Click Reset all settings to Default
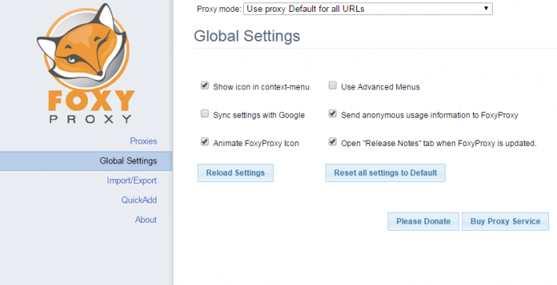Viewport: 557px width, 285px height. click(385, 173)
